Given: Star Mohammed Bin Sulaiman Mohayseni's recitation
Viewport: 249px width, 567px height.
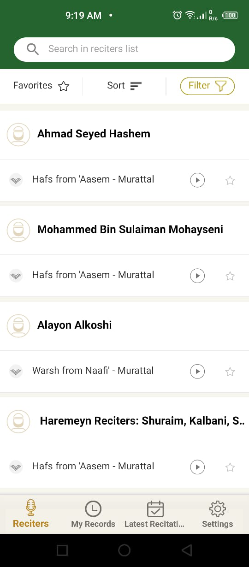Looking at the screenshot, I should (230, 276).
